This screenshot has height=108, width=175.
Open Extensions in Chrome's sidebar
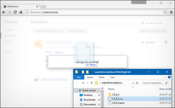pyautogui.click(x=10, y=35)
